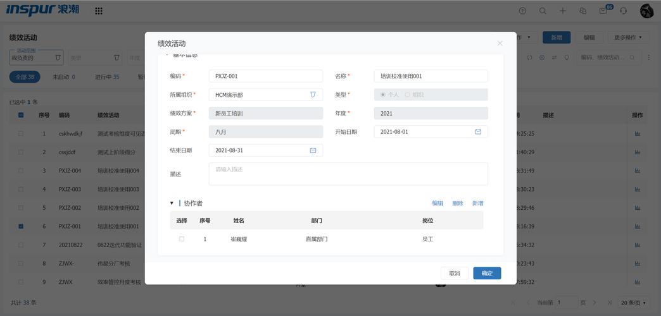Image resolution: width=661 pixels, height=316 pixels.
Task: Click the 取消 button
Action: [455, 273]
